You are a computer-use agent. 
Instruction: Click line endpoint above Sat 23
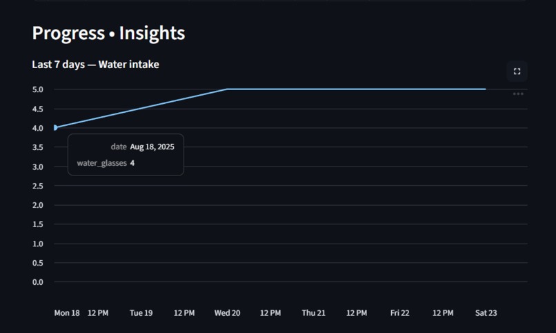[x=486, y=89]
